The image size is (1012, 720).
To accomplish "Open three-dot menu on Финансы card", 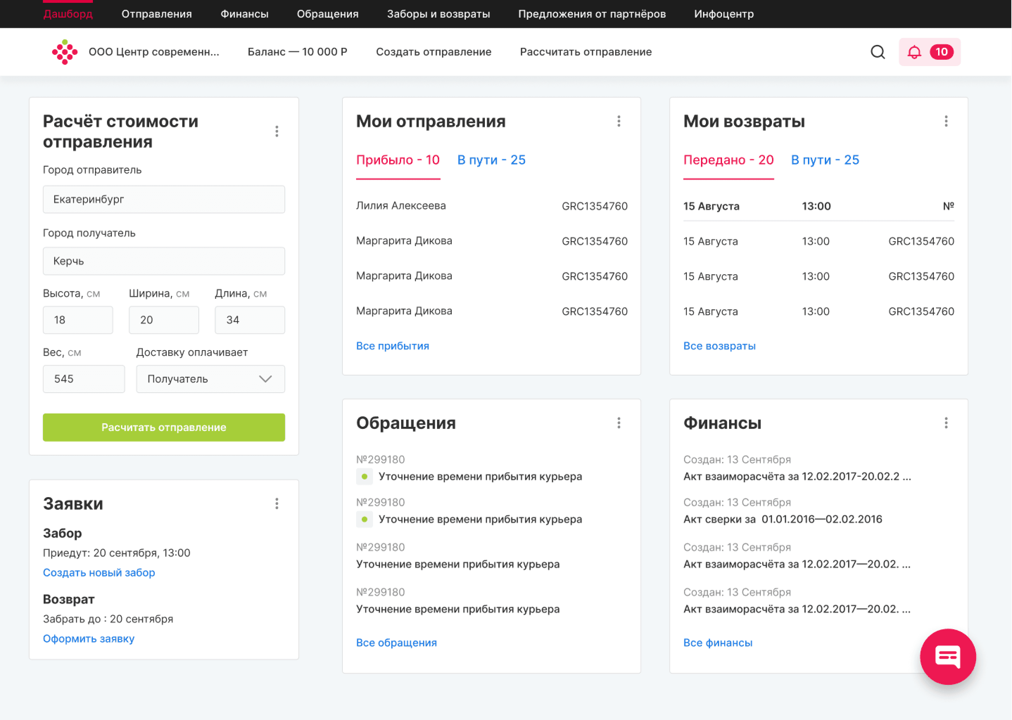I will [x=945, y=423].
